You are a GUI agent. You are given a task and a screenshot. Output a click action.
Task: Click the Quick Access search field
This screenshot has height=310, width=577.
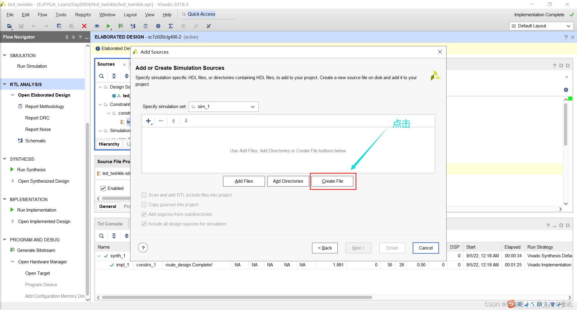tap(208, 14)
